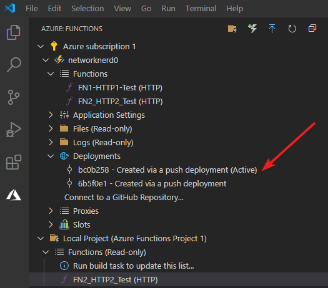328x288 pixels.
Task: Click the info icon beside Run build task
Action: 64,266
